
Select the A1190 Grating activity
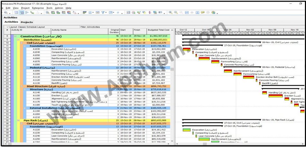[x=91, y=111]
